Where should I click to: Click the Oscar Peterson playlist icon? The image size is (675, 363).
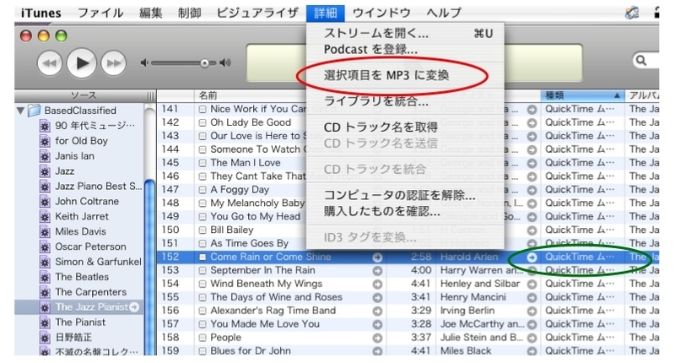[x=45, y=247]
